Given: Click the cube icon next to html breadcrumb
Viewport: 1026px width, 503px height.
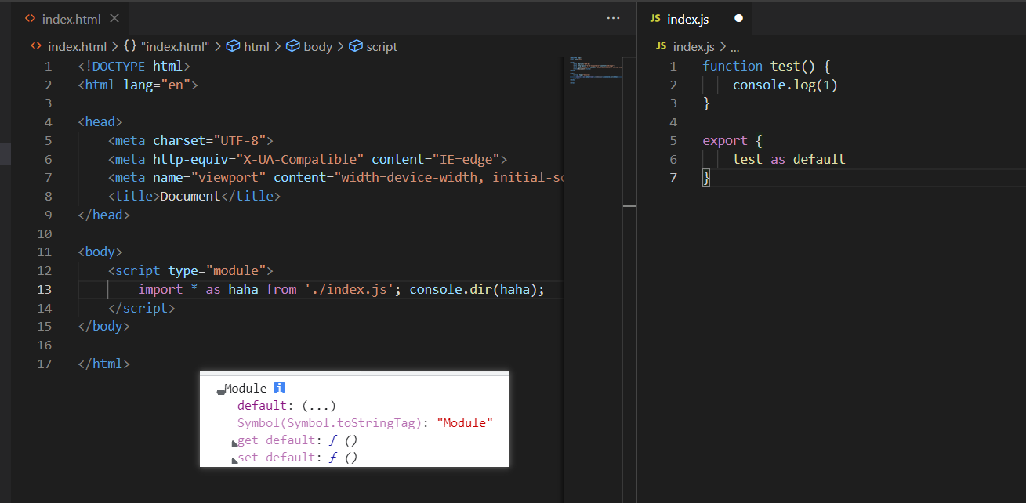Looking at the screenshot, I should pos(233,46).
